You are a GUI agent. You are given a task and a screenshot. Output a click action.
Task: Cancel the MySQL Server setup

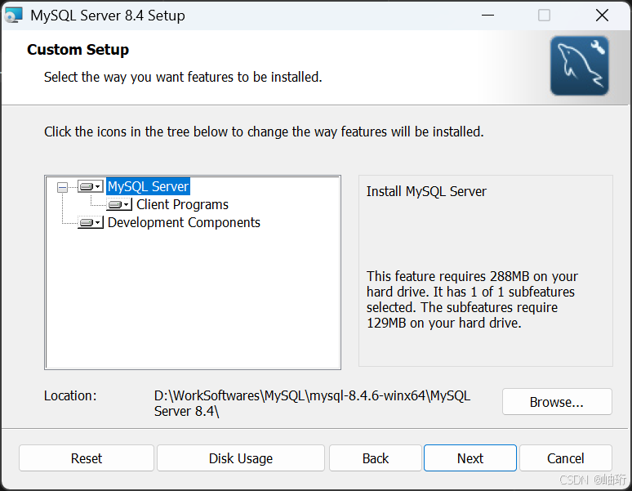click(566, 458)
